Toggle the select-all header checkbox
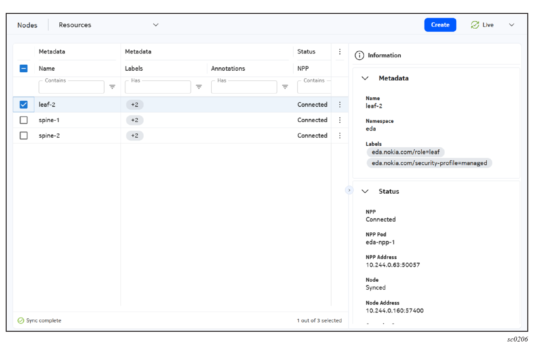This screenshot has height=345, width=533. (24, 69)
